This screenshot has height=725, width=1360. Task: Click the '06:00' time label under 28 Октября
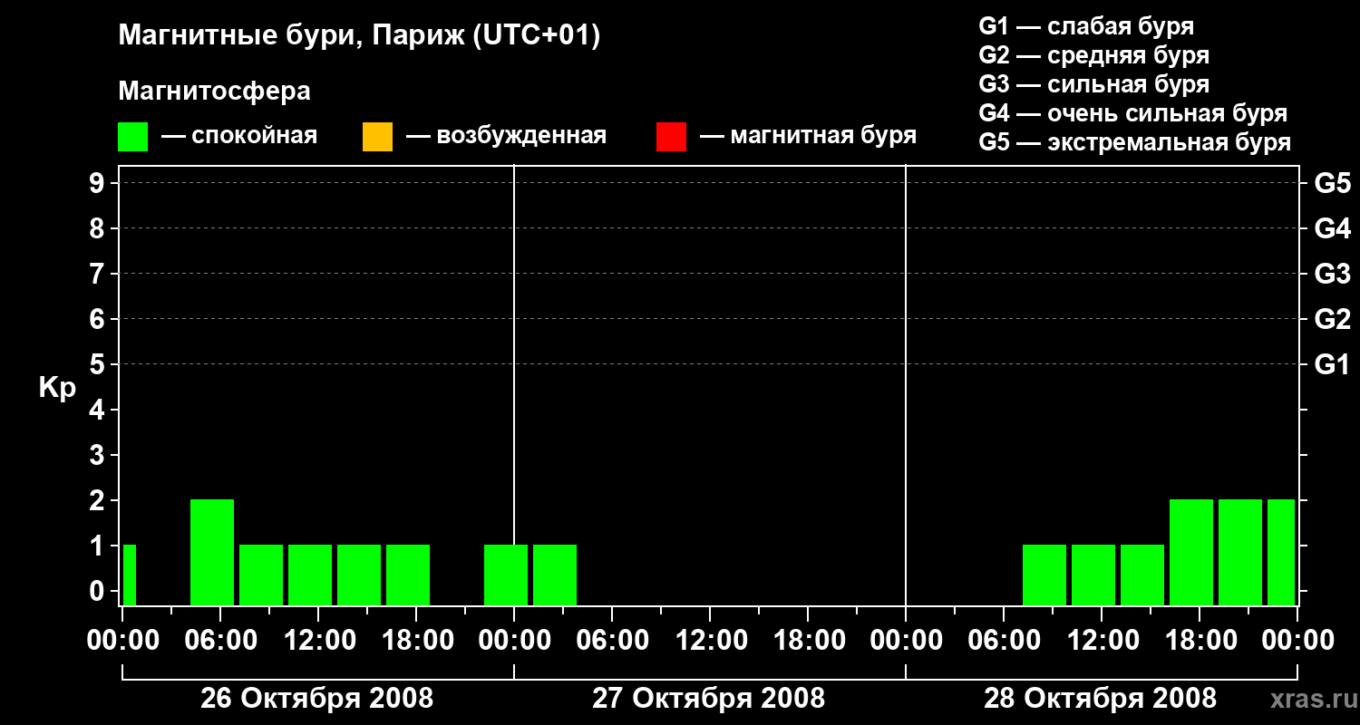click(x=1003, y=641)
